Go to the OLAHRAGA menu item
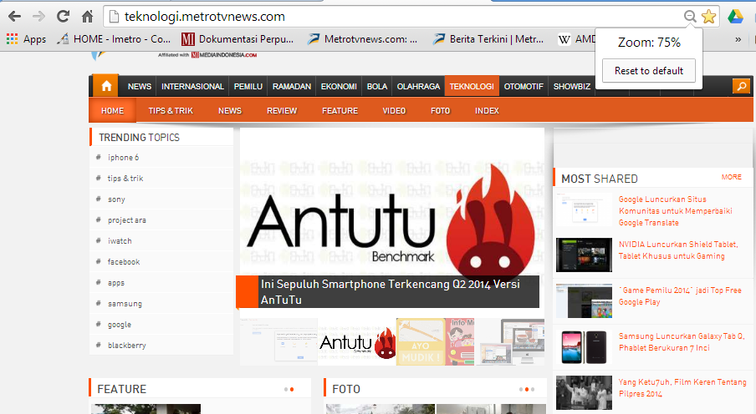The width and height of the screenshot is (756, 414). point(418,86)
